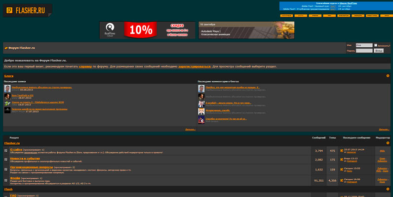Click the Flasher.ru logo

[x=27, y=10]
